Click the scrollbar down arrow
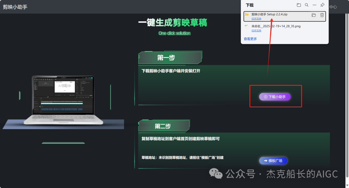 click(x=347, y=185)
